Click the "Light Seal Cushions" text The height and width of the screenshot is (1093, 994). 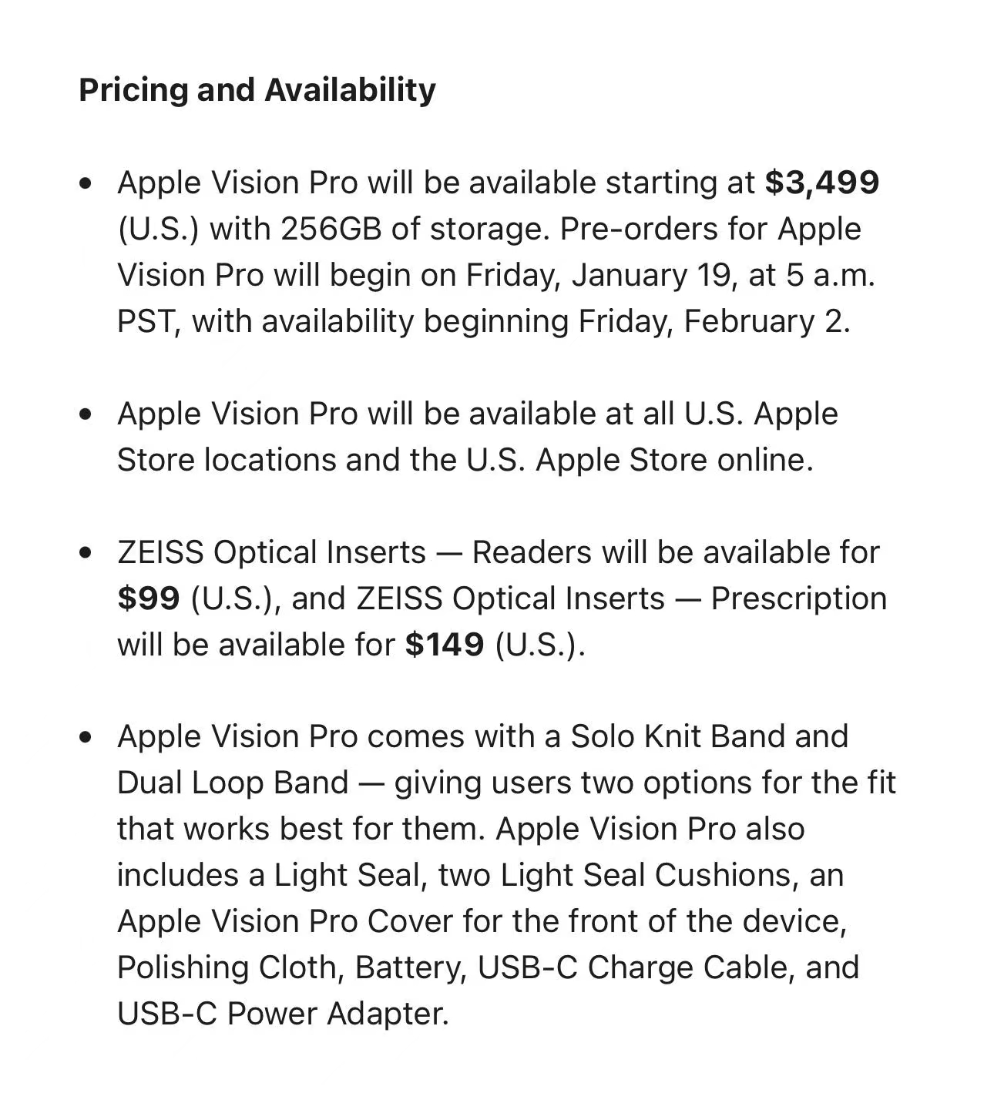point(649,875)
